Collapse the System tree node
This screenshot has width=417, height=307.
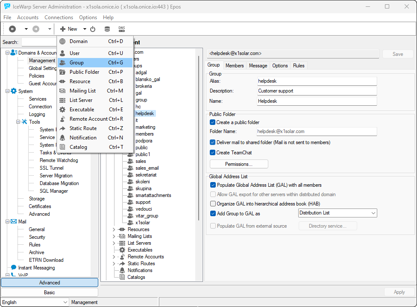(x=7, y=91)
